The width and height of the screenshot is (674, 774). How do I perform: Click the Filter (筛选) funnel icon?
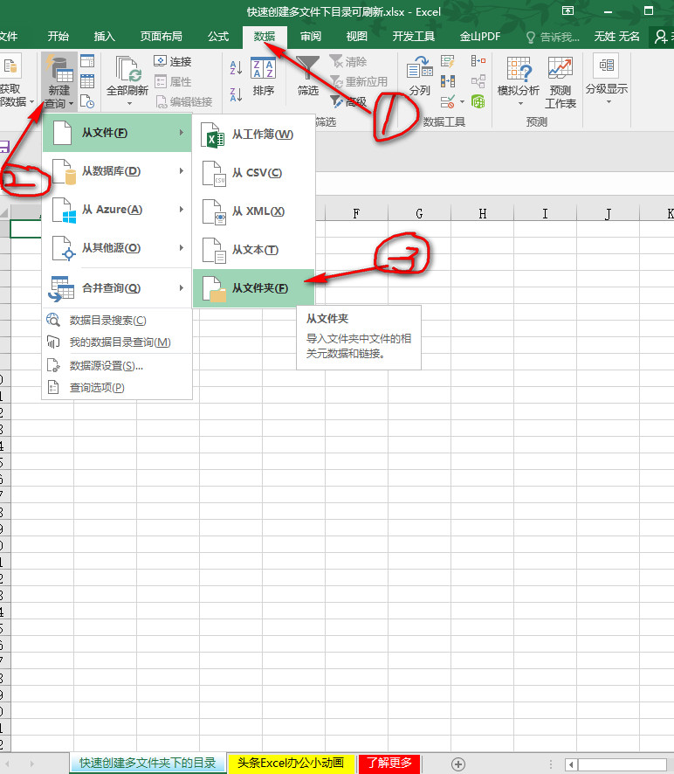click(308, 76)
